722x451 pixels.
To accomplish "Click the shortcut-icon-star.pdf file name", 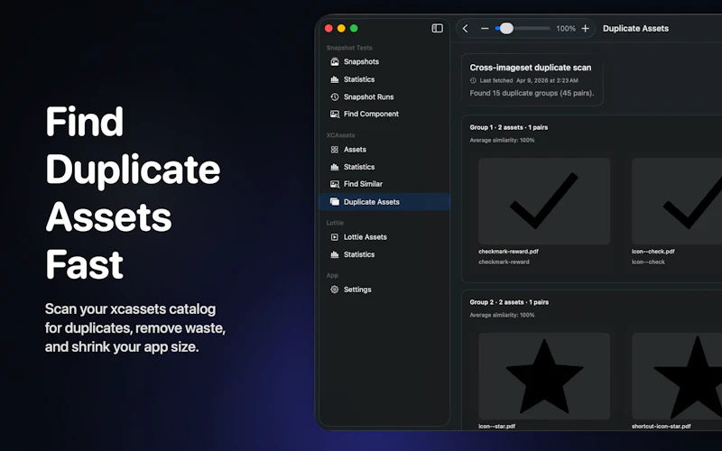I will (x=662, y=426).
